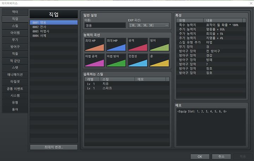
Task: Open the 최대 HP curve graph
Action: (95, 45)
